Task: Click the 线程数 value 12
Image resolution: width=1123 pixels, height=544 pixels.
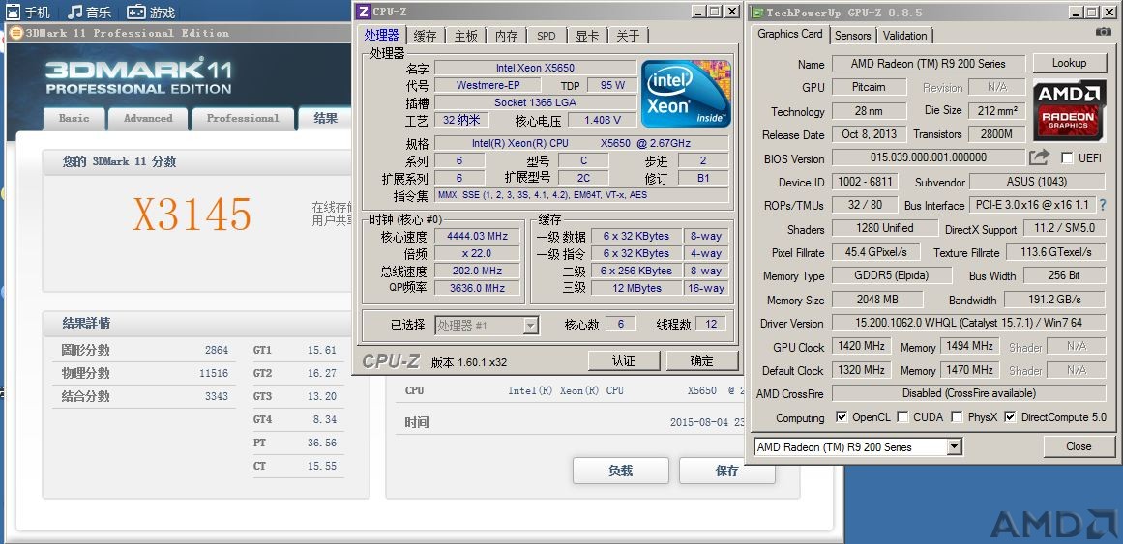Action: (711, 324)
